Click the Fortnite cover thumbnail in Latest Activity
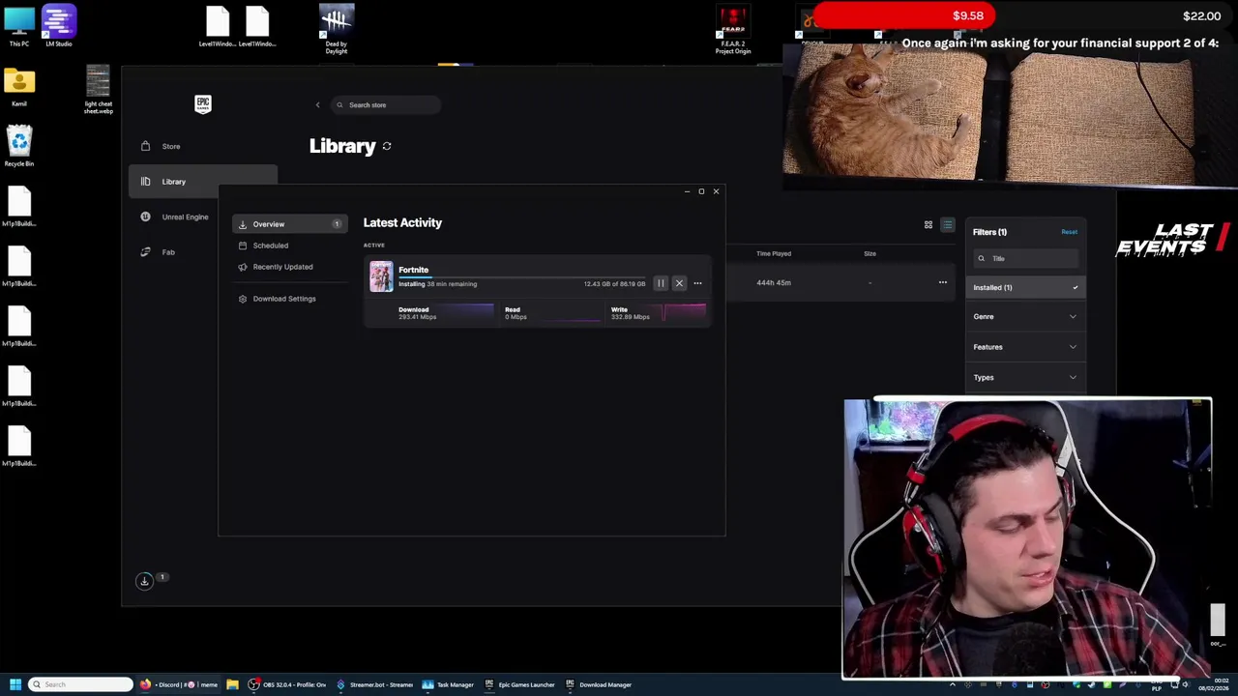 click(381, 276)
